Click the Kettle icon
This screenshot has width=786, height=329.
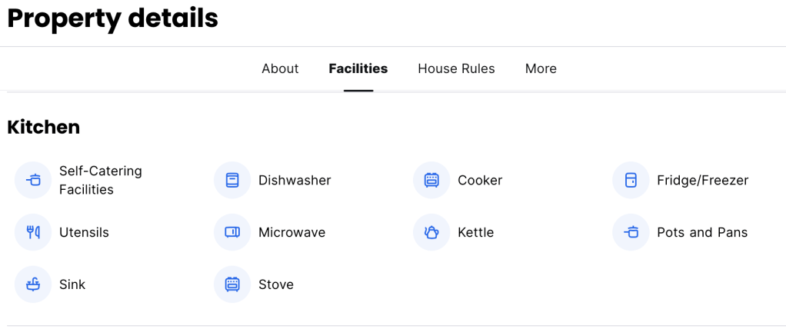click(x=431, y=232)
